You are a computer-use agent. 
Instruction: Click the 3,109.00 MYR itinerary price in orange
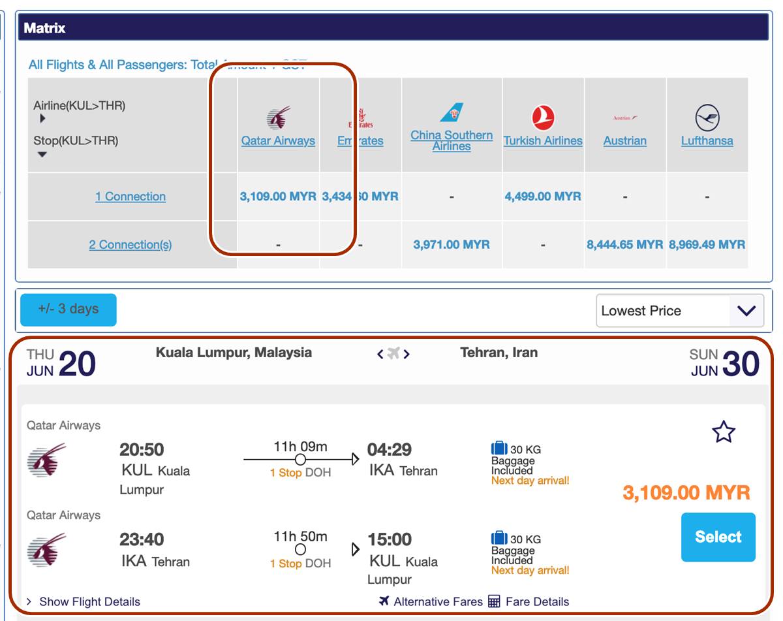[x=686, y=492]
